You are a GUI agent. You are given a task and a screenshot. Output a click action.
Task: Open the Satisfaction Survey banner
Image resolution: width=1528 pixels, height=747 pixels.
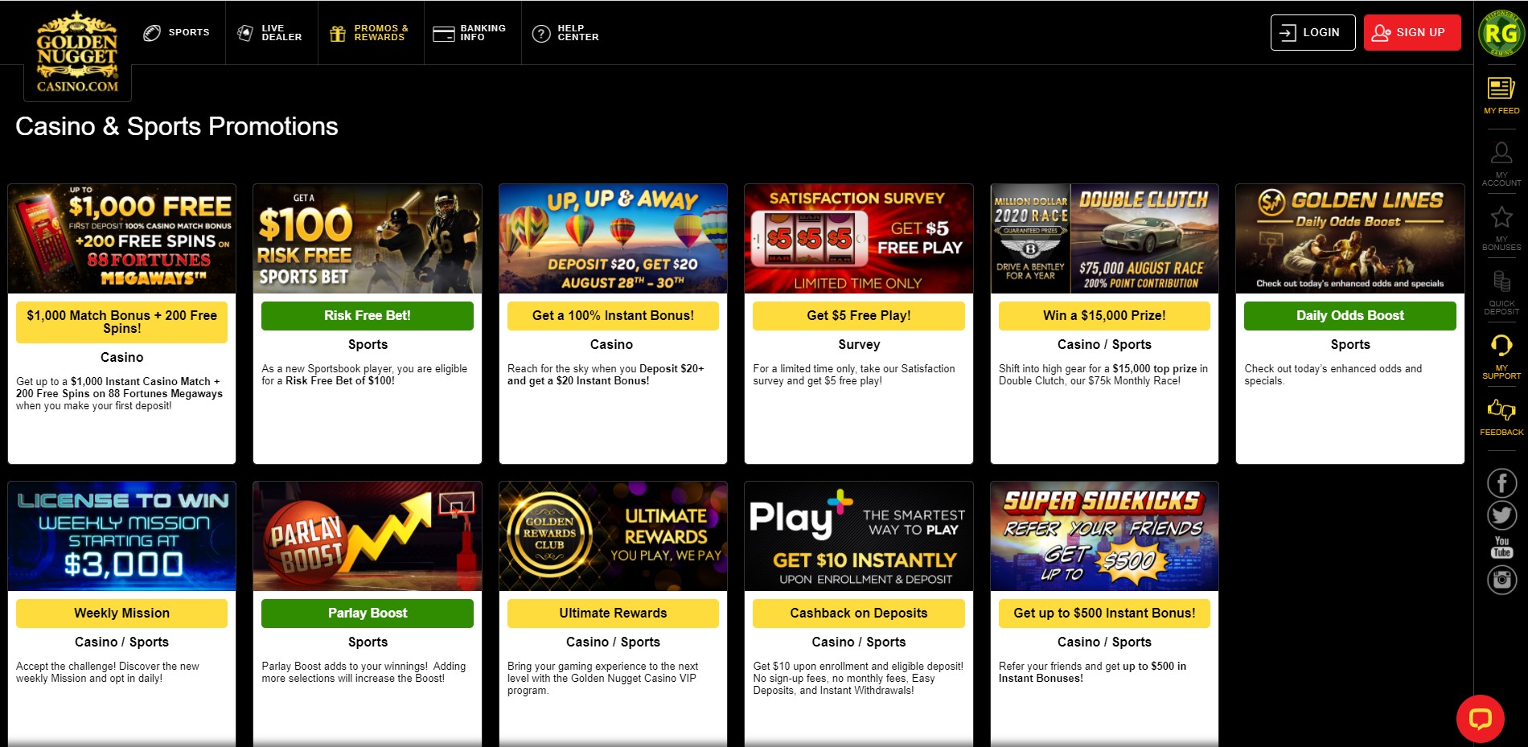pyautogui.click(x=859, y=239)
